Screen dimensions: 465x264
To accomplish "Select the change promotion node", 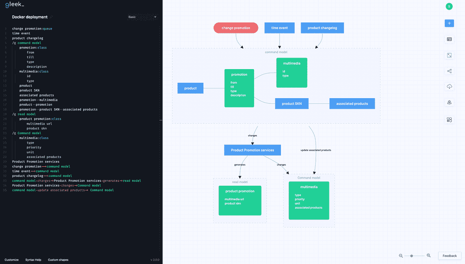I will pyautogui.click(x=236, y=27).
